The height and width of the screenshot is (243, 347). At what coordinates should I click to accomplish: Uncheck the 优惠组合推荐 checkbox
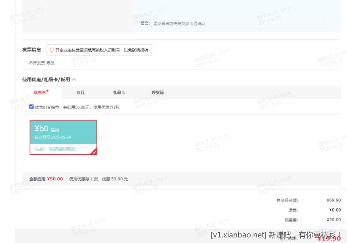tap(31, 107)
